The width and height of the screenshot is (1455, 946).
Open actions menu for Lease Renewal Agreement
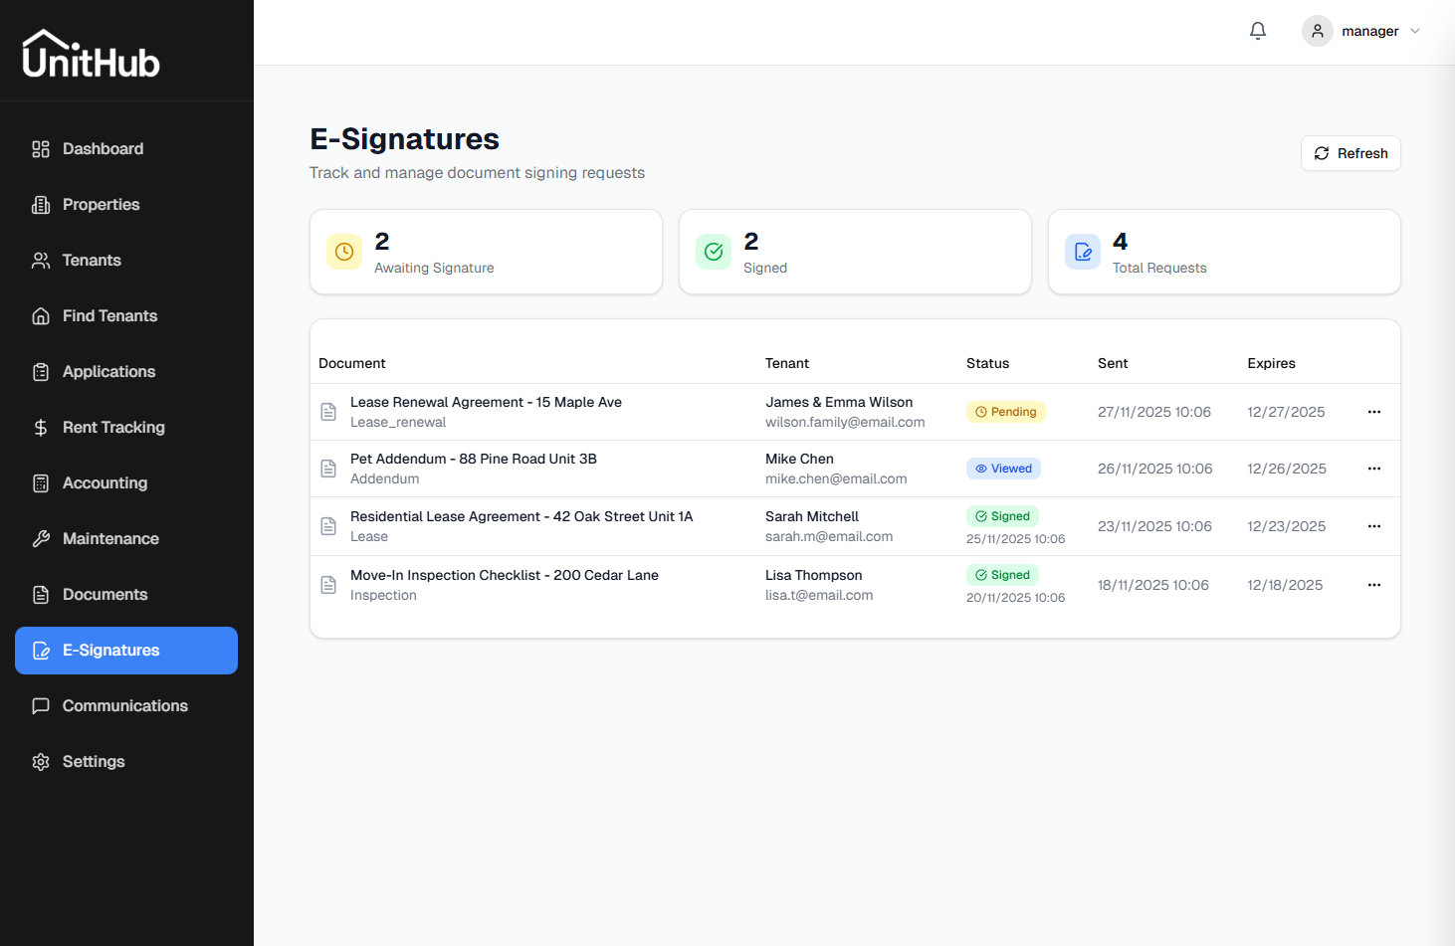coord(1374,412)
